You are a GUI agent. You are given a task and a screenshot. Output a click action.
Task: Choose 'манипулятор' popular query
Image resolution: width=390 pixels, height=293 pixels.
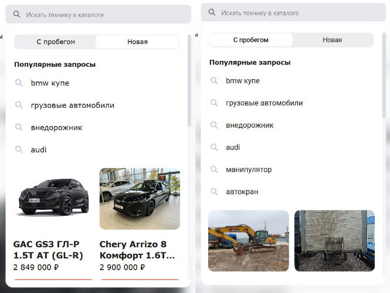click(x=249, y=170)
